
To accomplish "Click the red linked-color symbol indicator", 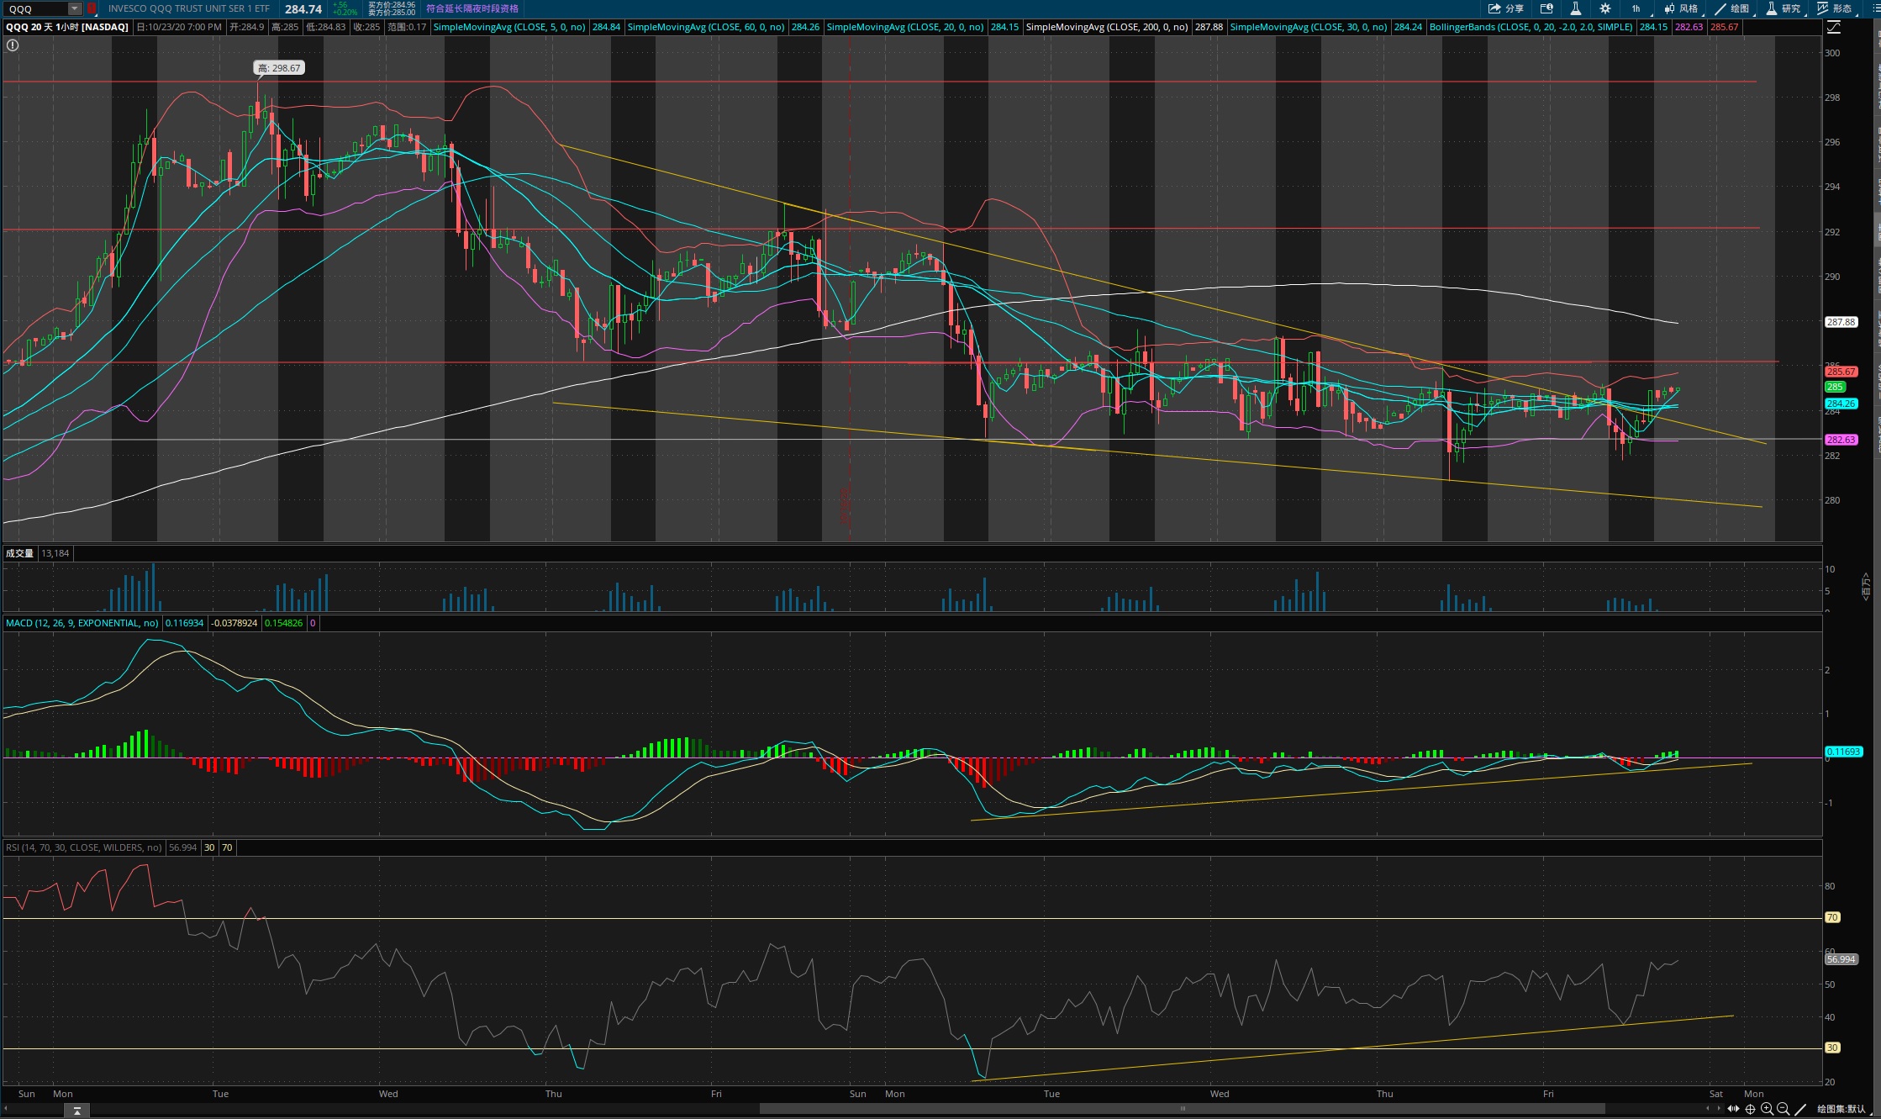I will tap(92, 9).
